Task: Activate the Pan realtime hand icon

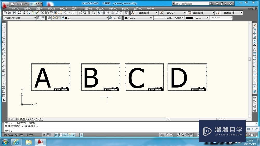Action: pyautogui.click(x=80, y=13)
